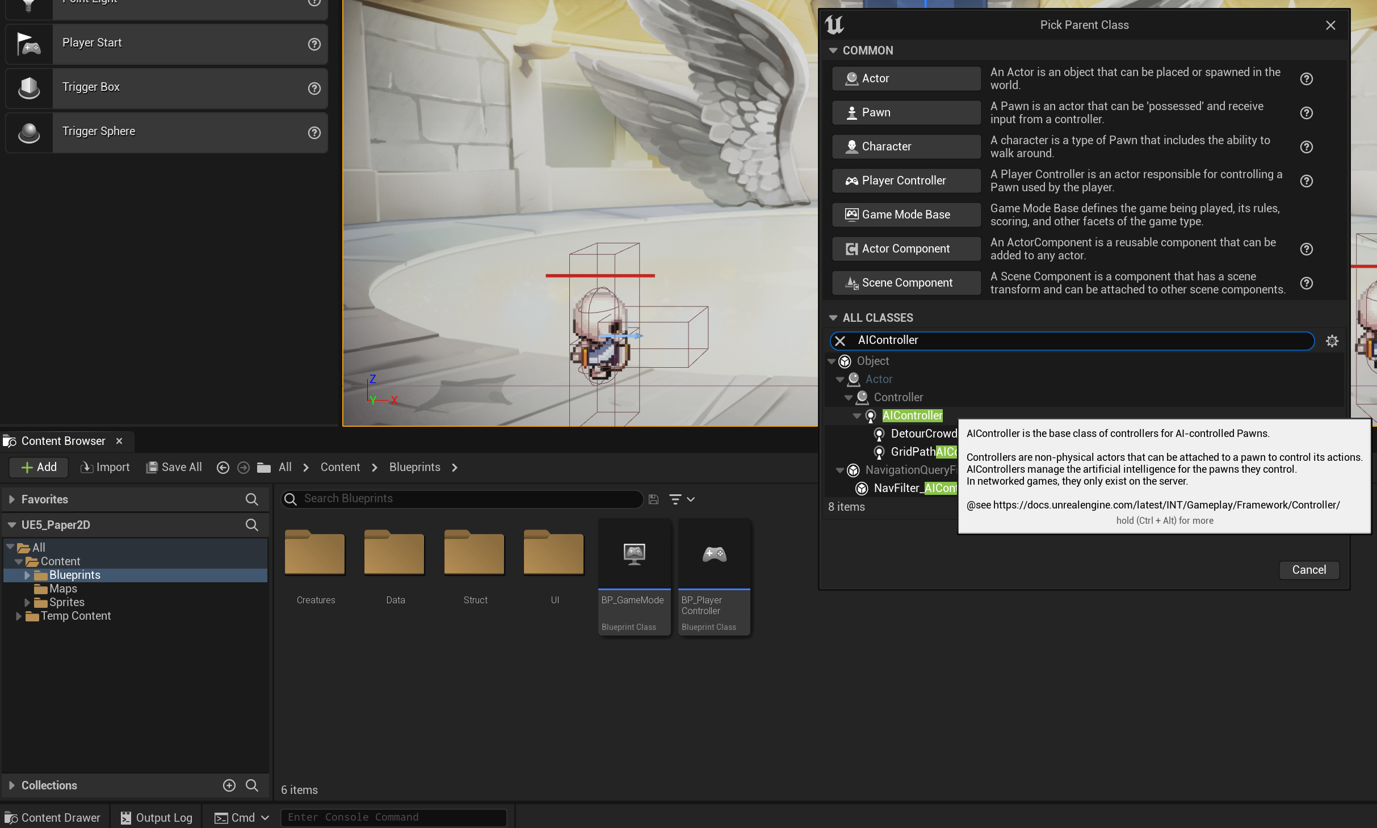Open help for Player Start actor
Screen dimensions: 1377x828
click(314, 44)
